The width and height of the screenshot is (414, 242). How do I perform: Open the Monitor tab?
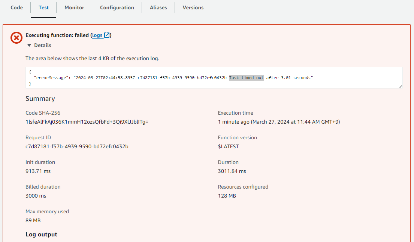(74, 7)
